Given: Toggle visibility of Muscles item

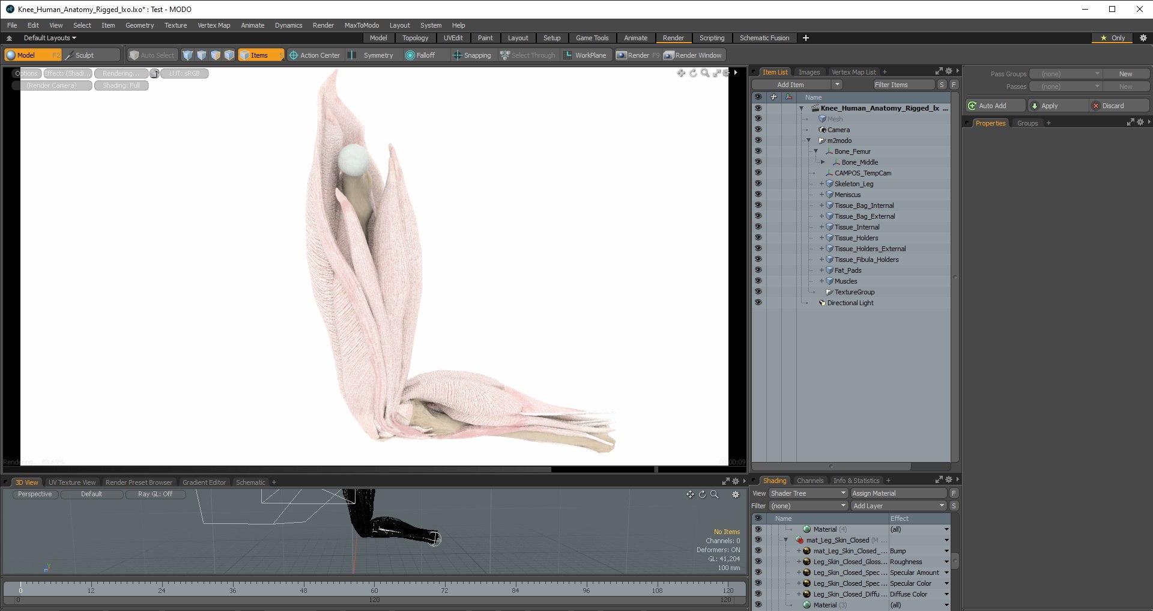Looking at the screenshot, I should point(758,281).
